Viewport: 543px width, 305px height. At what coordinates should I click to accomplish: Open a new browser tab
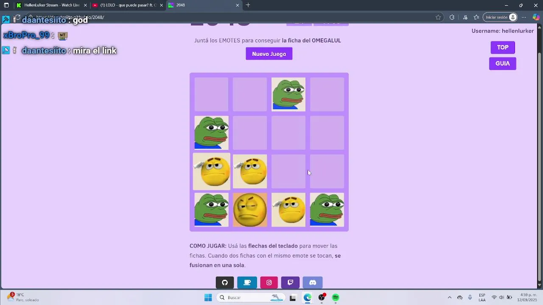(248, 5)
